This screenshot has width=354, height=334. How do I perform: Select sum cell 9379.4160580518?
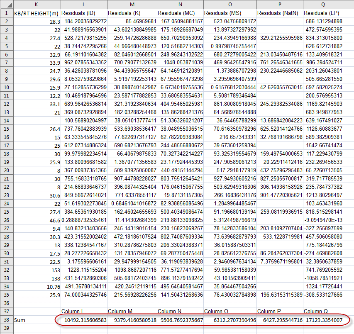pyautogui.click(x=132, y=320)
